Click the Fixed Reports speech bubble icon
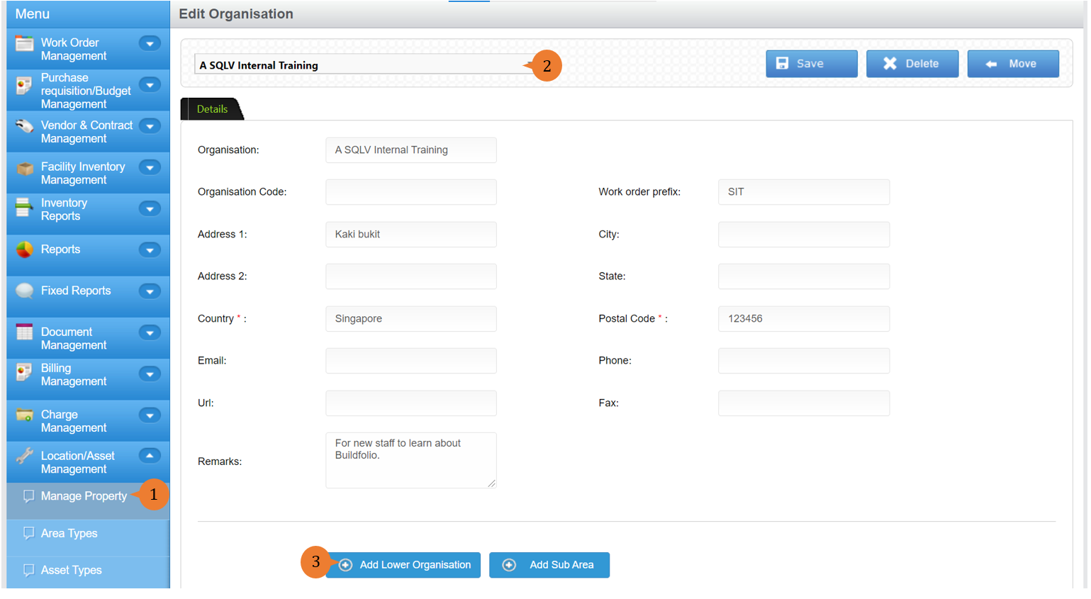This screenshot has width=1091, height=599. [24, 291]
